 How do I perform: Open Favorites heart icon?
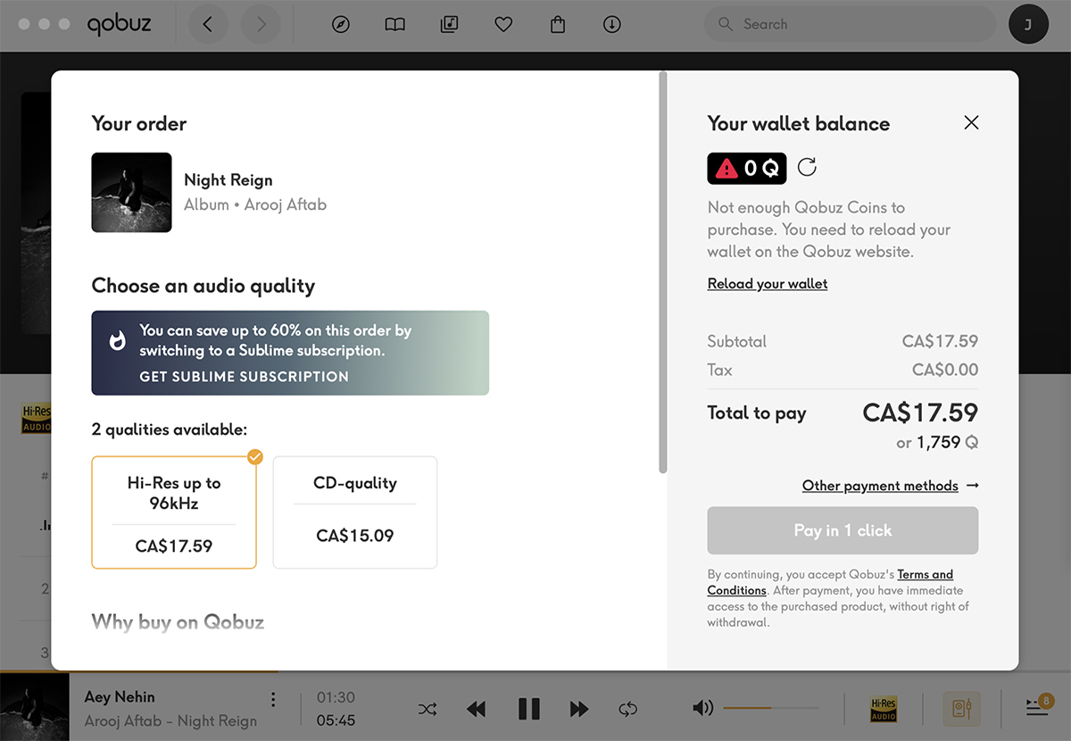click(x=503, y=25)
